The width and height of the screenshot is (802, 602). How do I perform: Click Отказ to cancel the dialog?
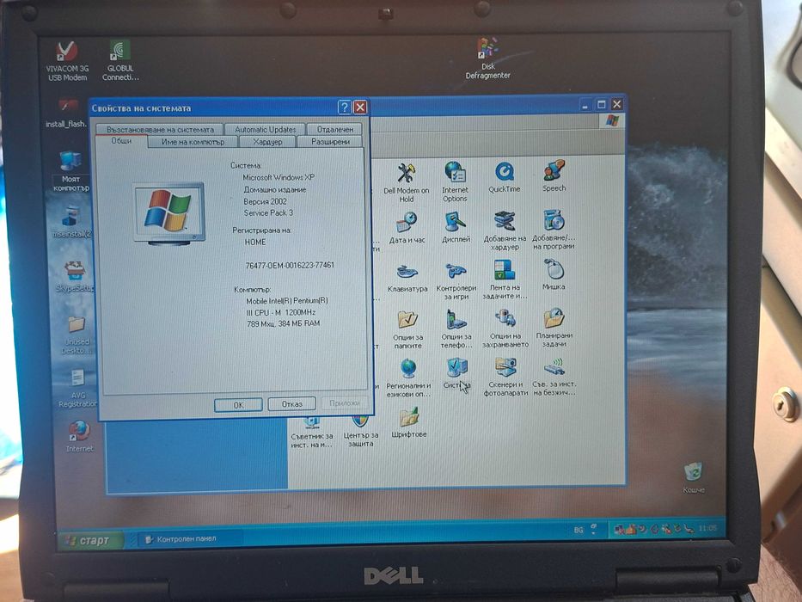[x=292, y=404]
